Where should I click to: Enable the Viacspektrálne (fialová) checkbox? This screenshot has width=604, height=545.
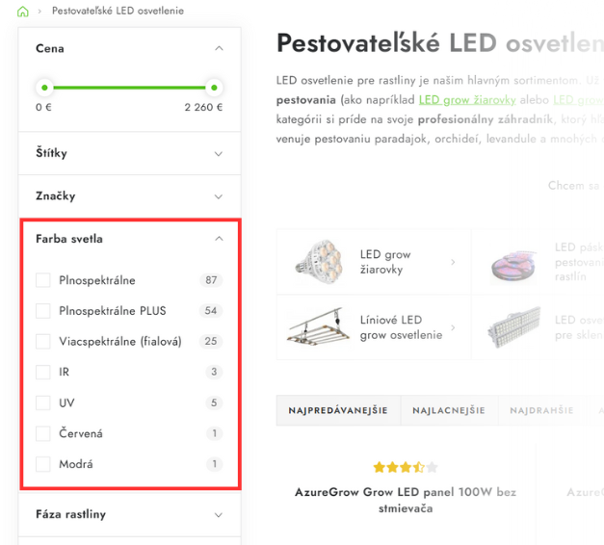tap(43, 341)
